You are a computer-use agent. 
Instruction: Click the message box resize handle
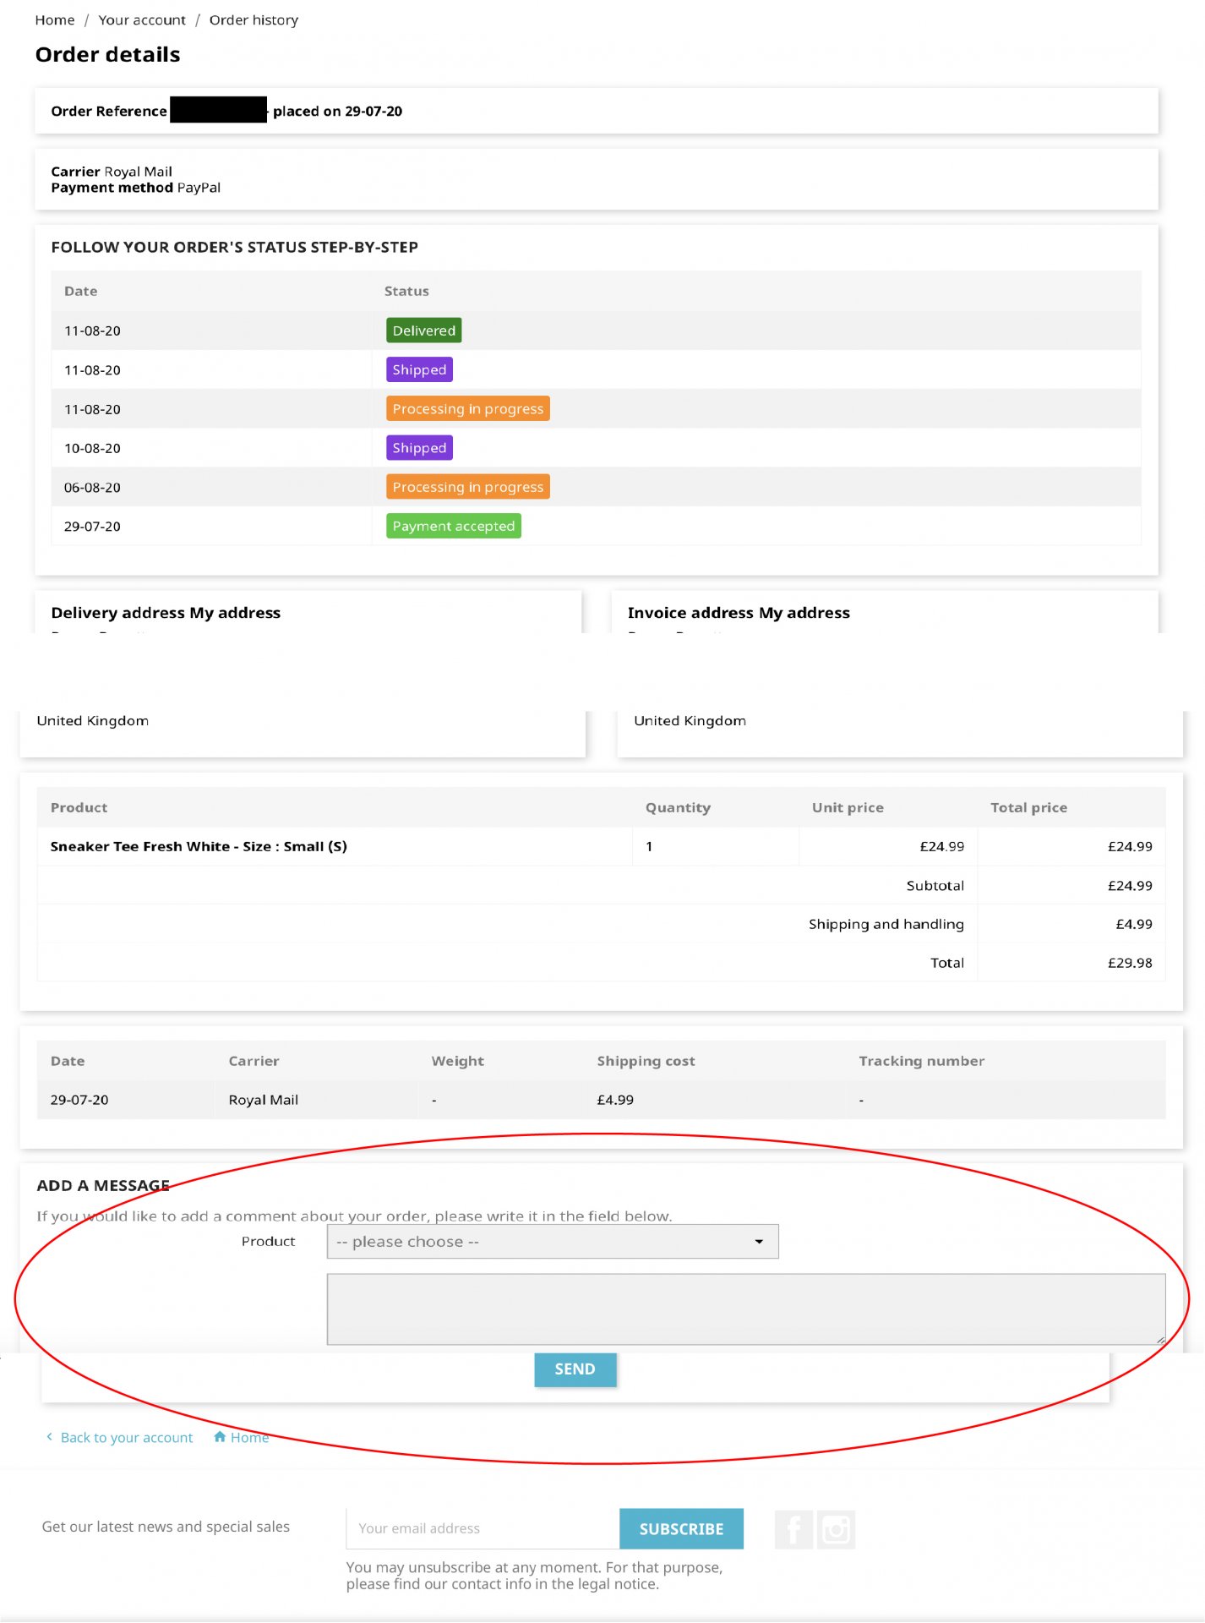coord(1160,1339)
